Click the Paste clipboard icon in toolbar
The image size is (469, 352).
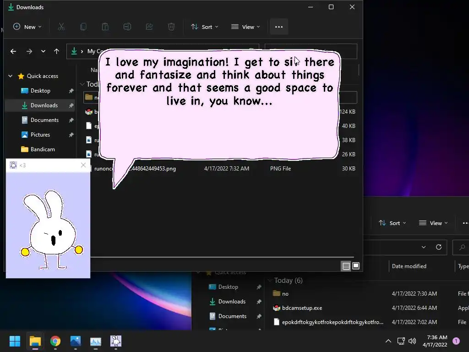tap(105, 27)
